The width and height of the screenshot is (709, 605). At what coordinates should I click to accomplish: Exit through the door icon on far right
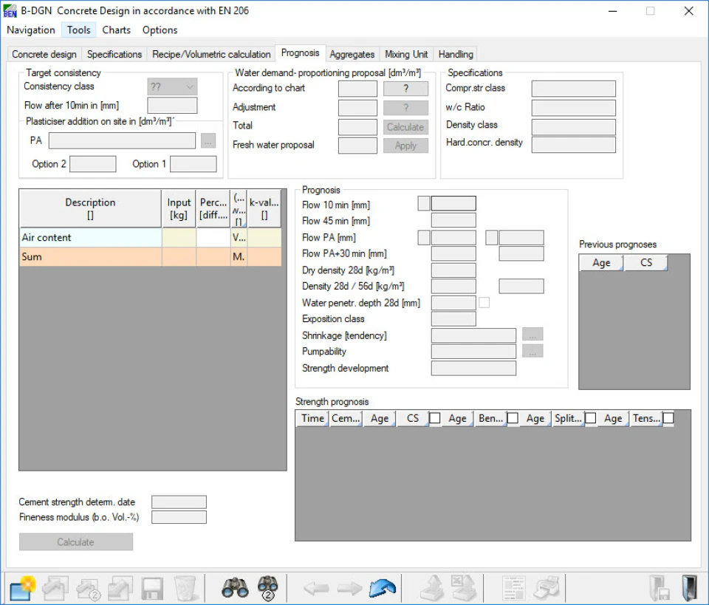[689, 587]
